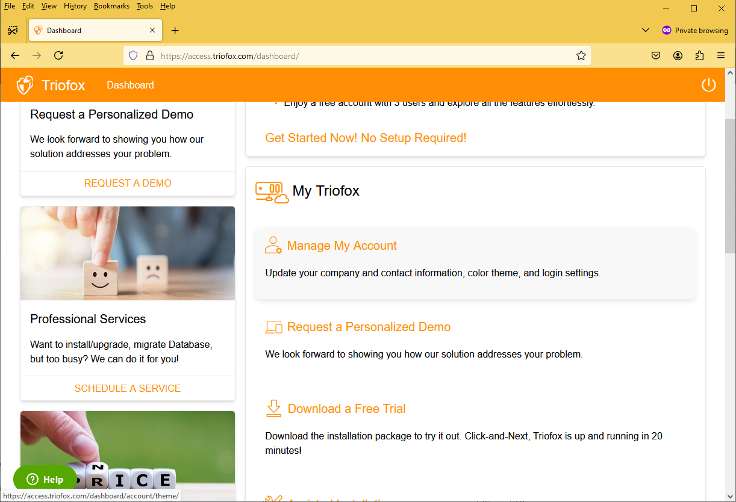Open the Firefox hamburger application menu

721,55
